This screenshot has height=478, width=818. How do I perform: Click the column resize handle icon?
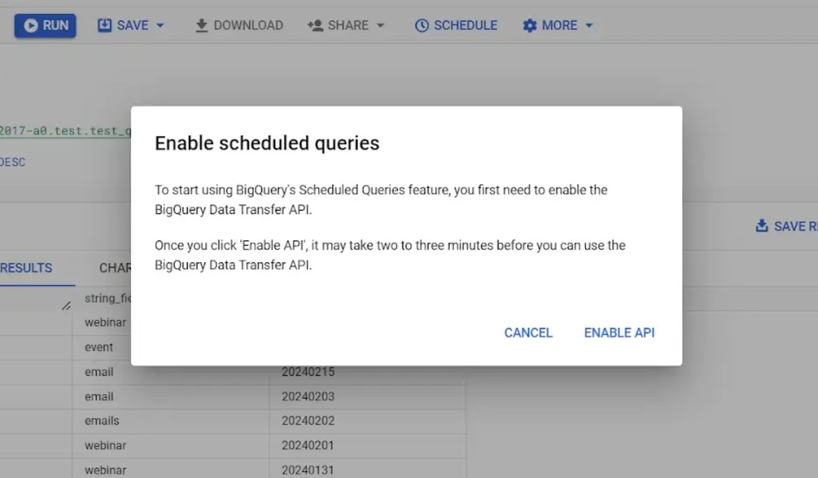tap(66, 306)
